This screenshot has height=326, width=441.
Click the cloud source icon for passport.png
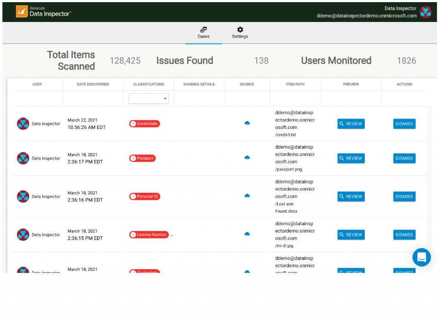click(247, 158)
